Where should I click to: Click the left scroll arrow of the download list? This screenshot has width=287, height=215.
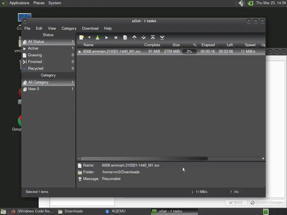click(79, 158)
